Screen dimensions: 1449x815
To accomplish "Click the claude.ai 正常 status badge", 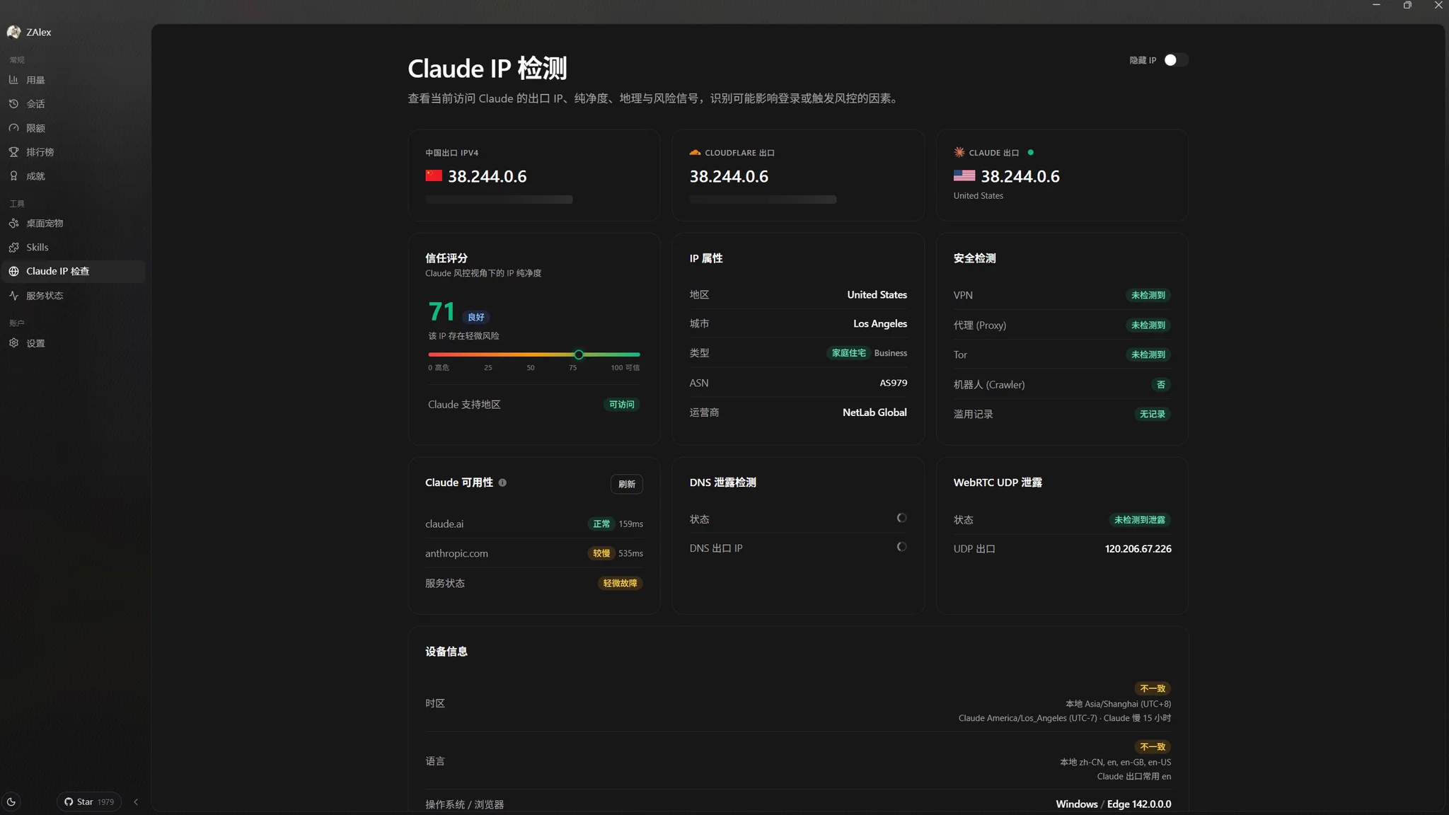I will (x=601, y=524).
